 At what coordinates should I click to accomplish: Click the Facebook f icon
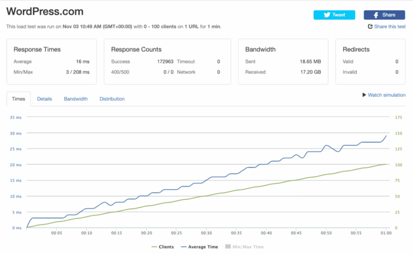pyautogui.click(x=375, y=15)
